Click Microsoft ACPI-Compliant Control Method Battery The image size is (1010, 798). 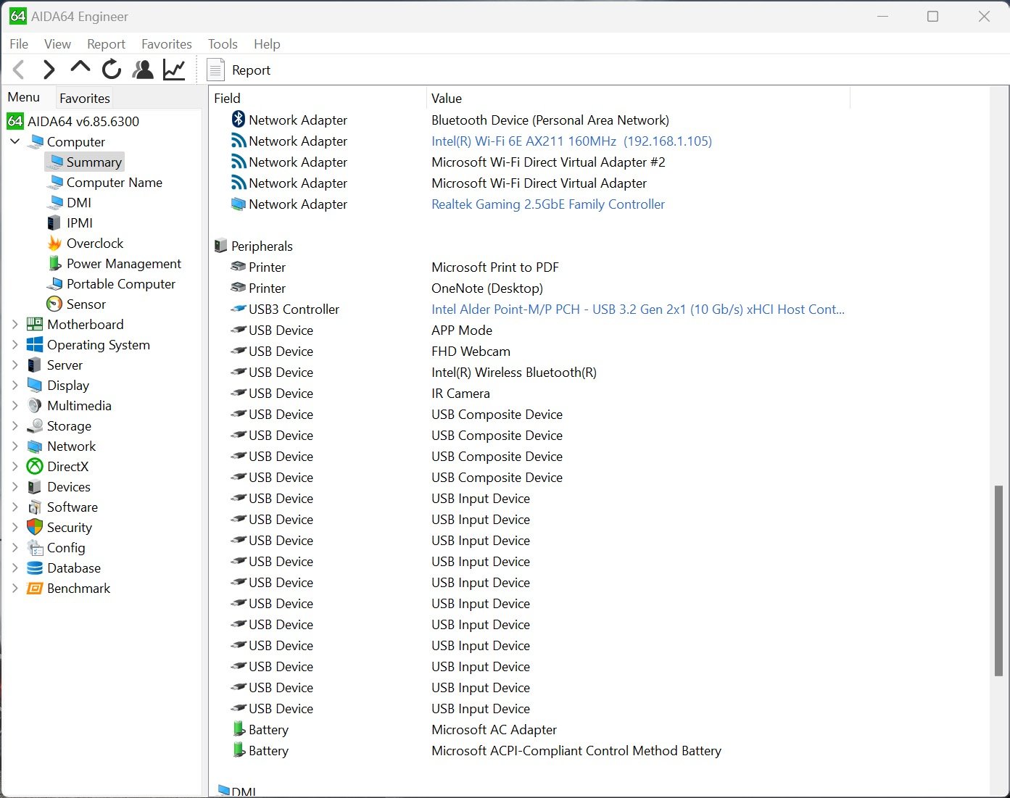(576, 751)
